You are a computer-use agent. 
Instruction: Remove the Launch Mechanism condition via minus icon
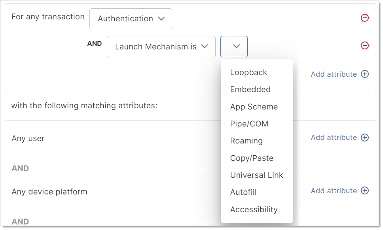tap(364, 46)
